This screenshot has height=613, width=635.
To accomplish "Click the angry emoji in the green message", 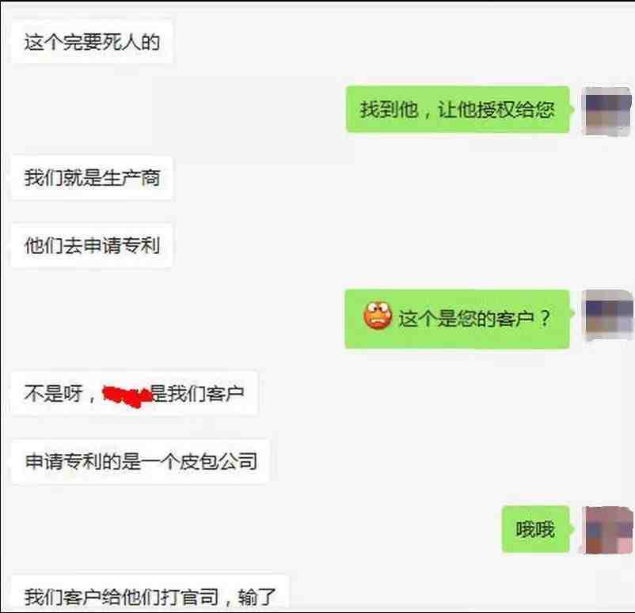I will [x=378, y=316].
